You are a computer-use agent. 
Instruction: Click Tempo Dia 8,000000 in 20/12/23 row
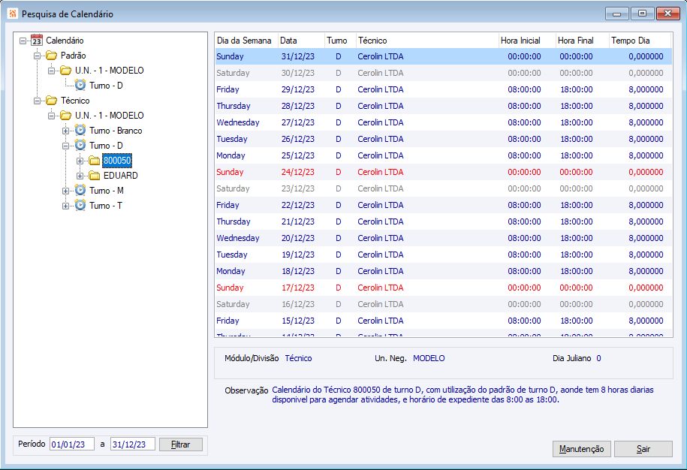(646, 238)
